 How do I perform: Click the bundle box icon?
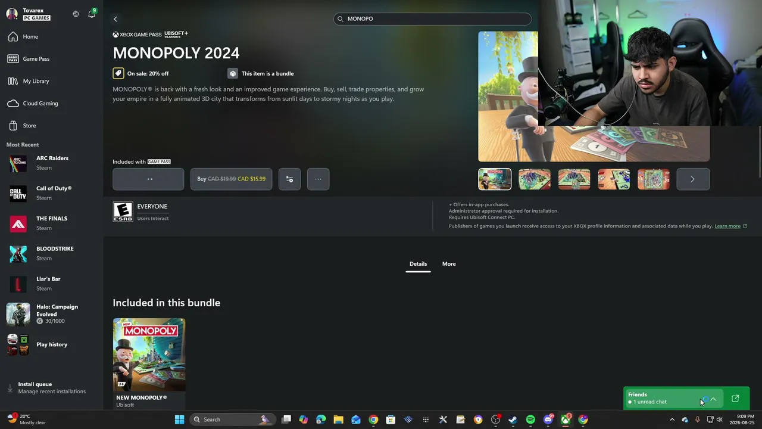(x=233, y=73)
